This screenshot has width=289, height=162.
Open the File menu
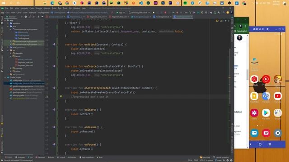click(7, 8)
